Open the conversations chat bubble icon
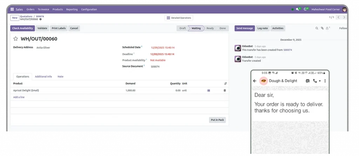This screenshot has height=156, width=359. [298, 9]
